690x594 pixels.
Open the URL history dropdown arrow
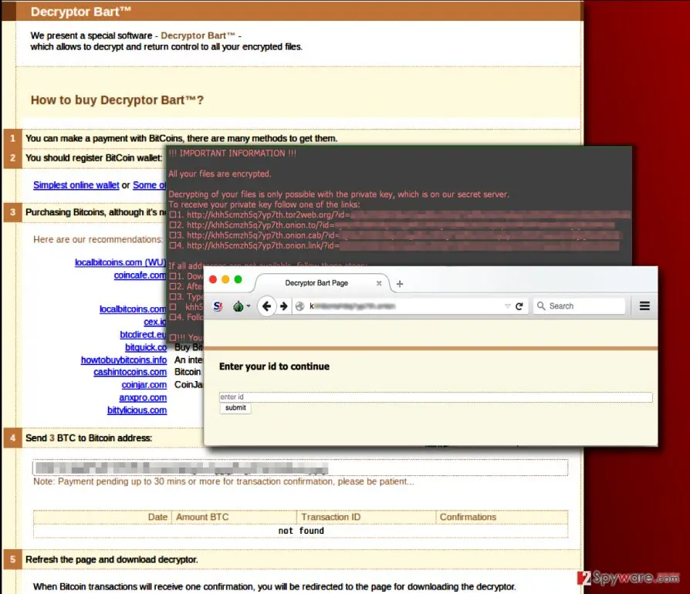507,306
